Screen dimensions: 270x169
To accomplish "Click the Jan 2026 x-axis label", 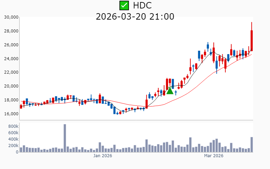I will point(103,156).
